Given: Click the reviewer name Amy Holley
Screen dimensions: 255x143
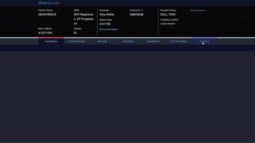Looking at the screenshot, I should point(107,14).
